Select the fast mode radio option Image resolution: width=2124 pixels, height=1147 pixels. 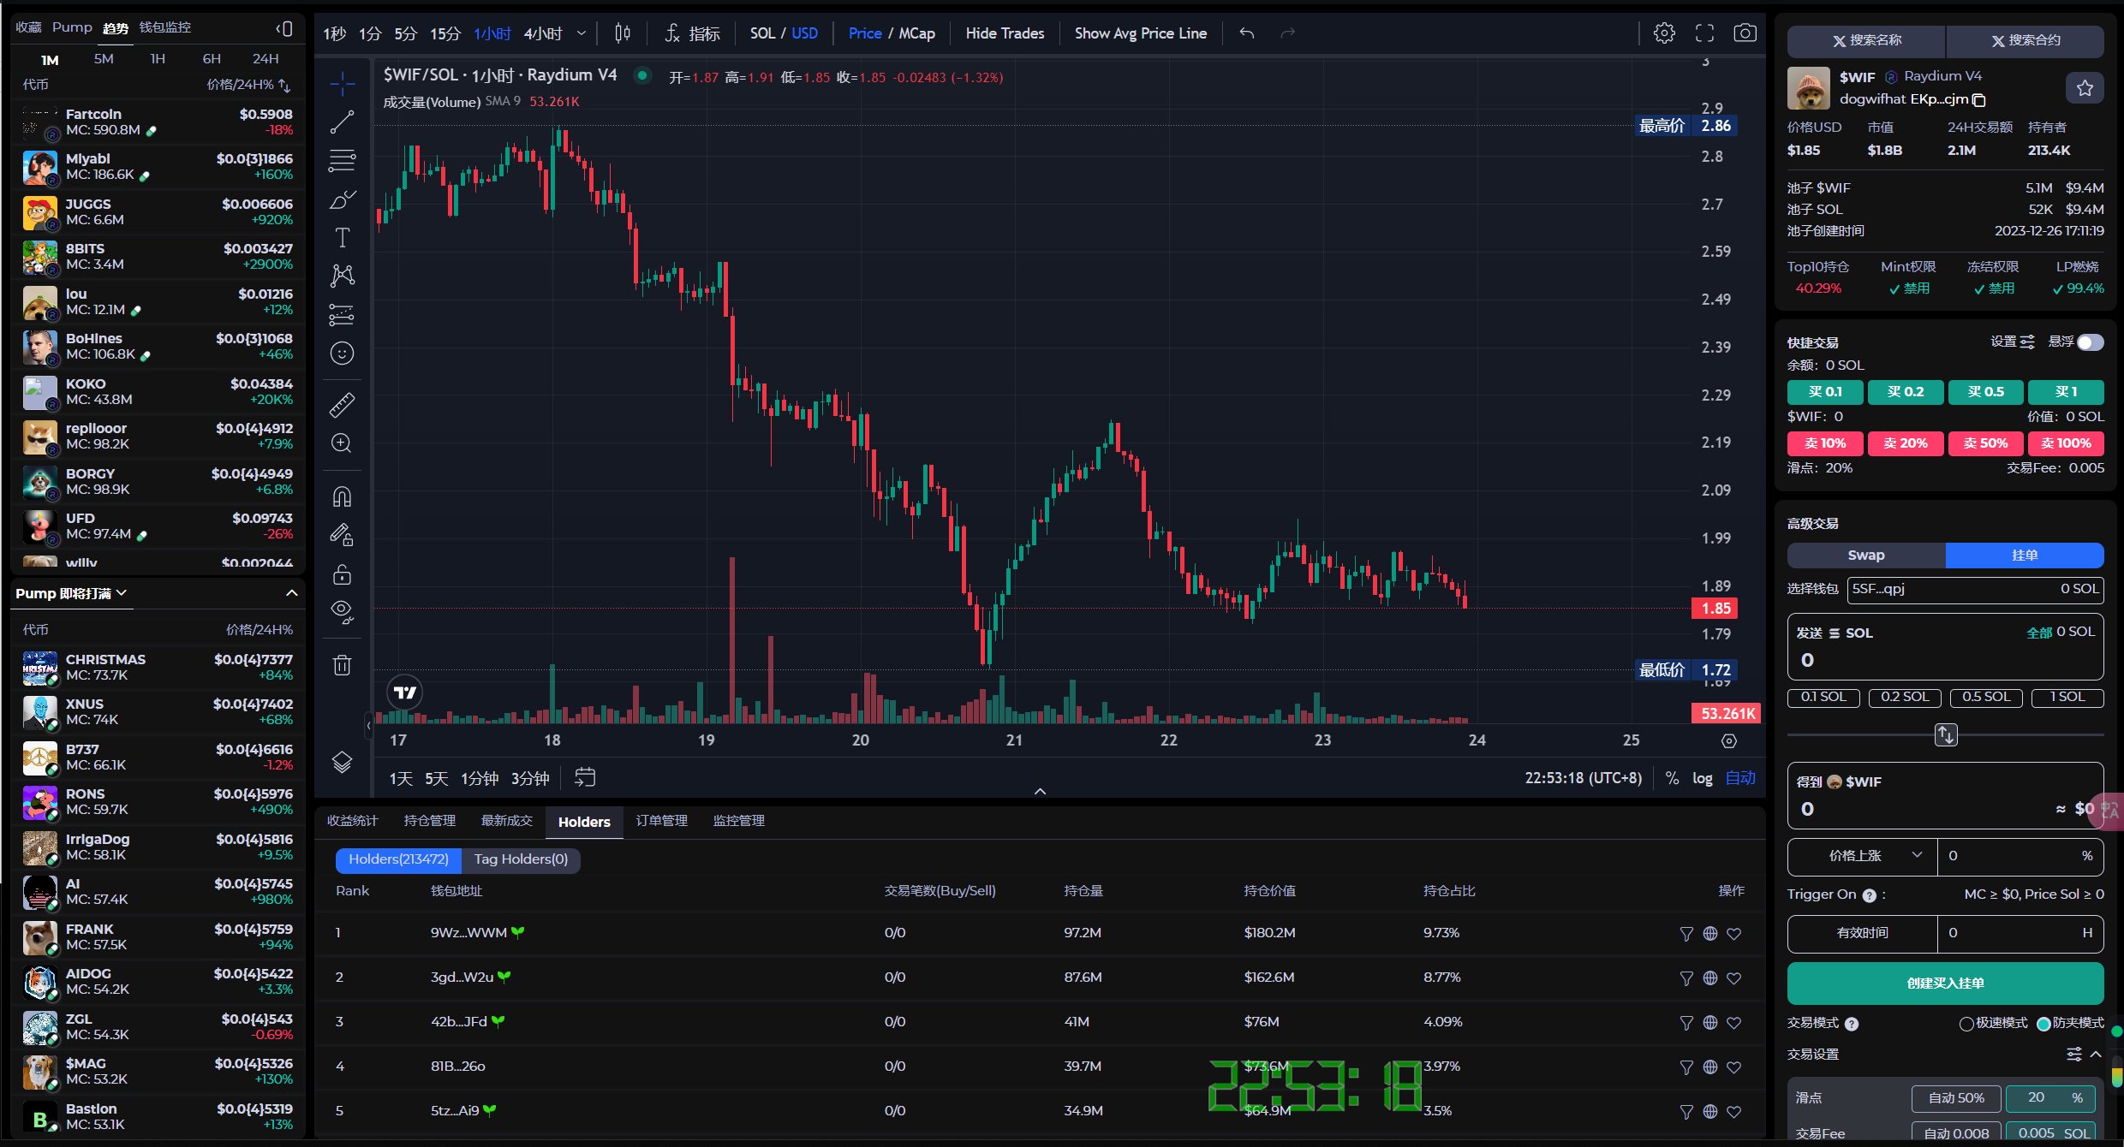point(1966,1024)
